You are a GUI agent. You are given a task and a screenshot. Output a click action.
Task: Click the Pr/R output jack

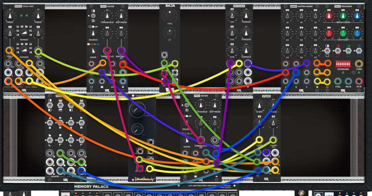(359, 82)
